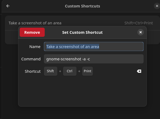Click the 'Set Custom Shortcut' dialog title
This screenshot has height=119, width=160.
[x=82, y=33]
